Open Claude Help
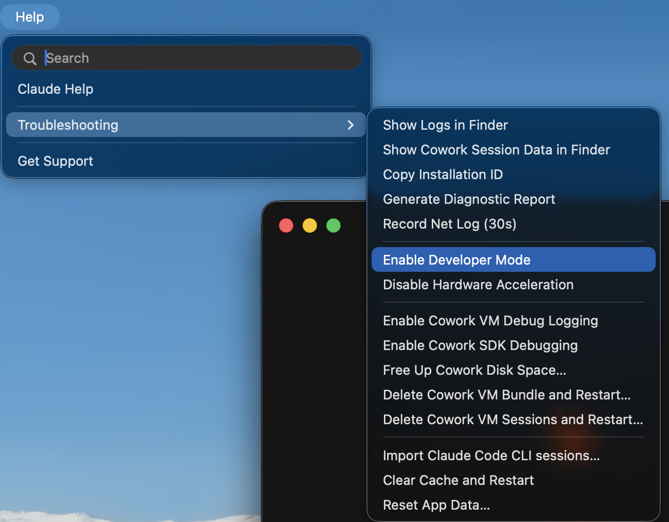This screenshot has width=669, height=522. click(x=186, y=89)
